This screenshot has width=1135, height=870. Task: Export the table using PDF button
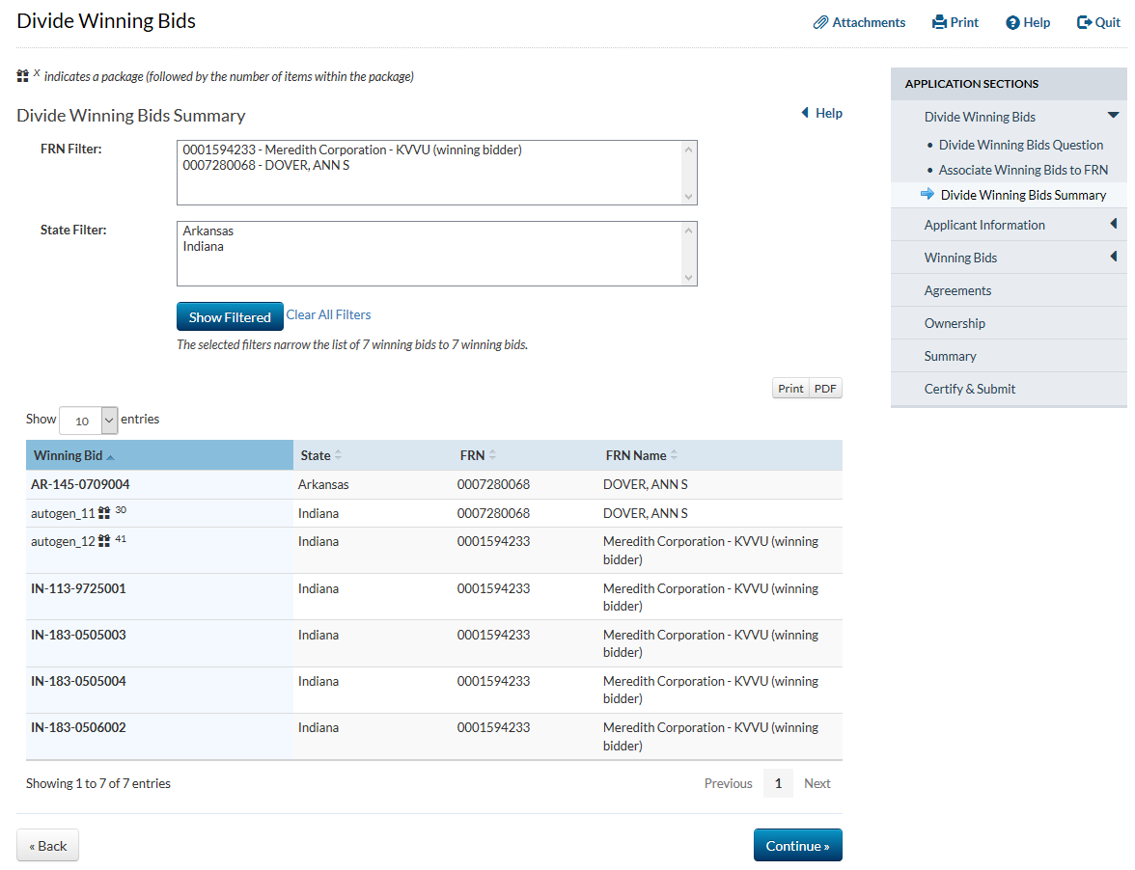pos(825,389)
